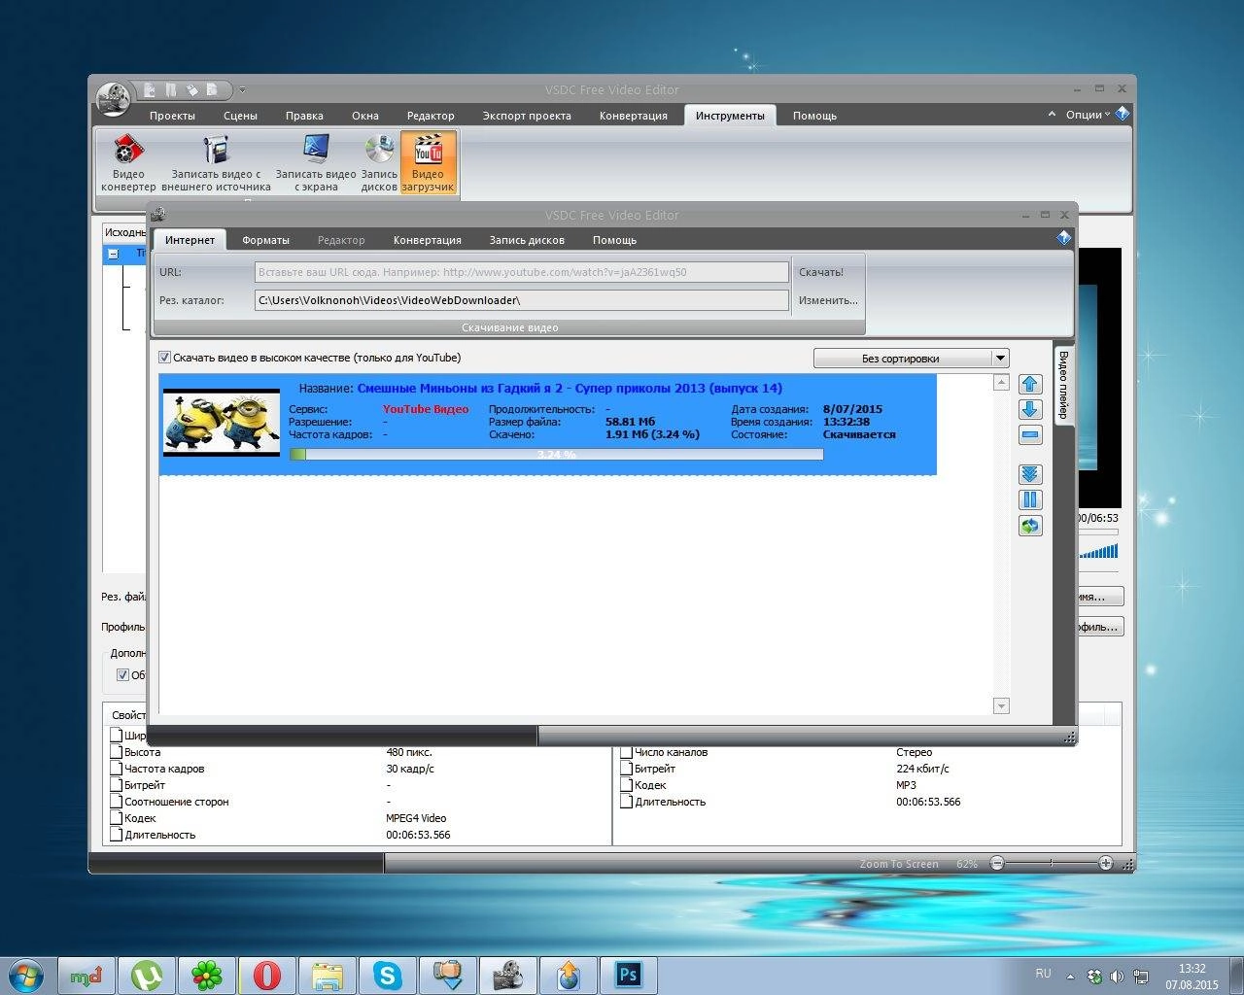Click first document icon in quick access toolbar
This screenshot has height=995, width=1244.
click(x=150, y=89)
